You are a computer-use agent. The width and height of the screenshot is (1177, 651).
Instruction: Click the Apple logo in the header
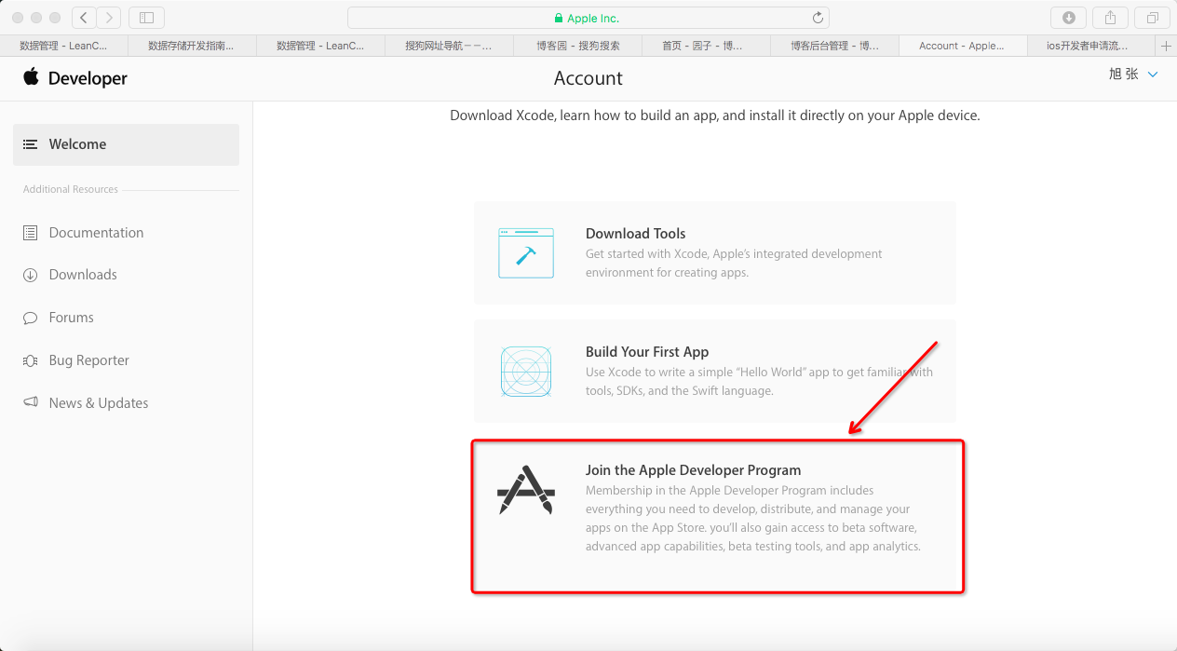coord(32,77)
